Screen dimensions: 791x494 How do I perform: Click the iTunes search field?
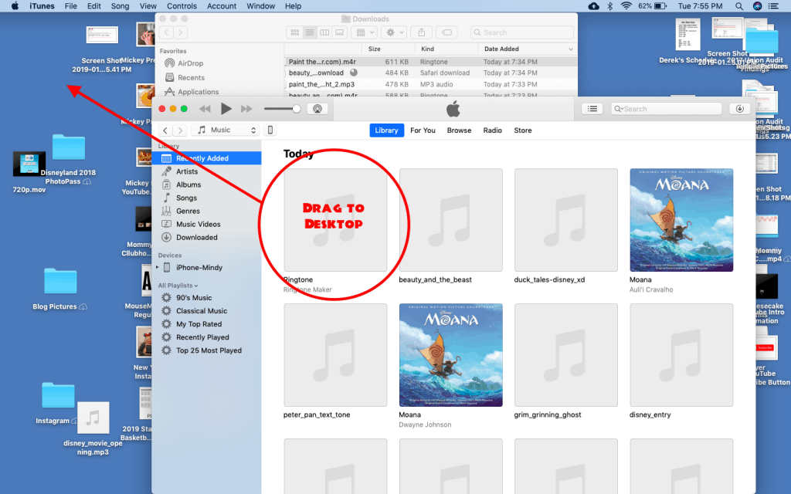pyautogui.click(x=666, y=109)
